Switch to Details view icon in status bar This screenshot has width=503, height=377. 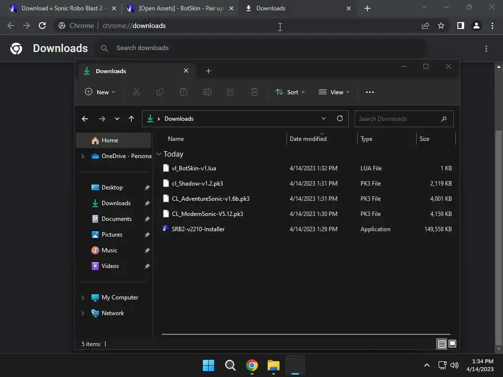coord(442,344)
